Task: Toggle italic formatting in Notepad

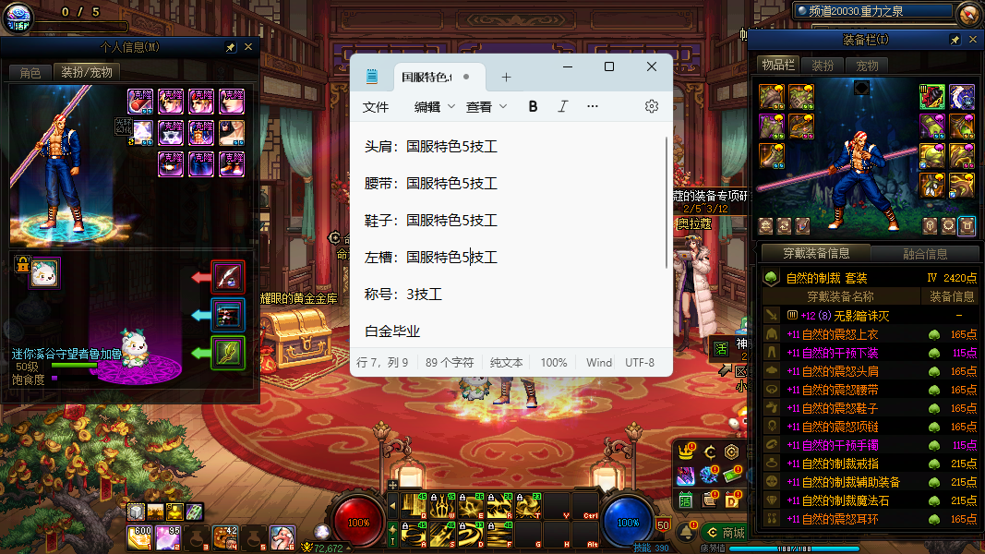Action: [x=562, y=106]
